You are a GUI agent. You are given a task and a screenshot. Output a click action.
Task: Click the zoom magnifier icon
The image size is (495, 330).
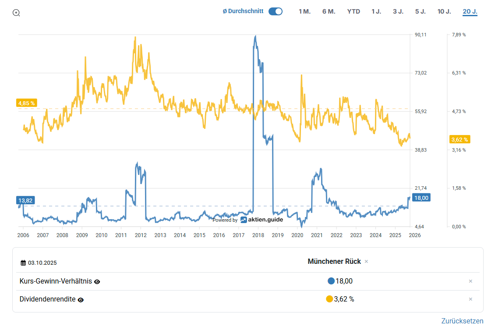click(16, 13)
